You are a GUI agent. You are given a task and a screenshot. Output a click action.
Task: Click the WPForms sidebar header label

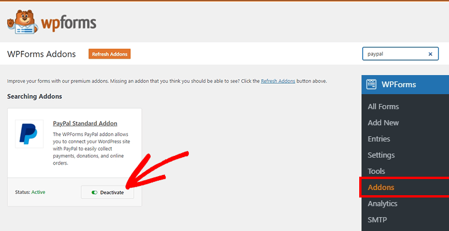(x=399, y=84)
